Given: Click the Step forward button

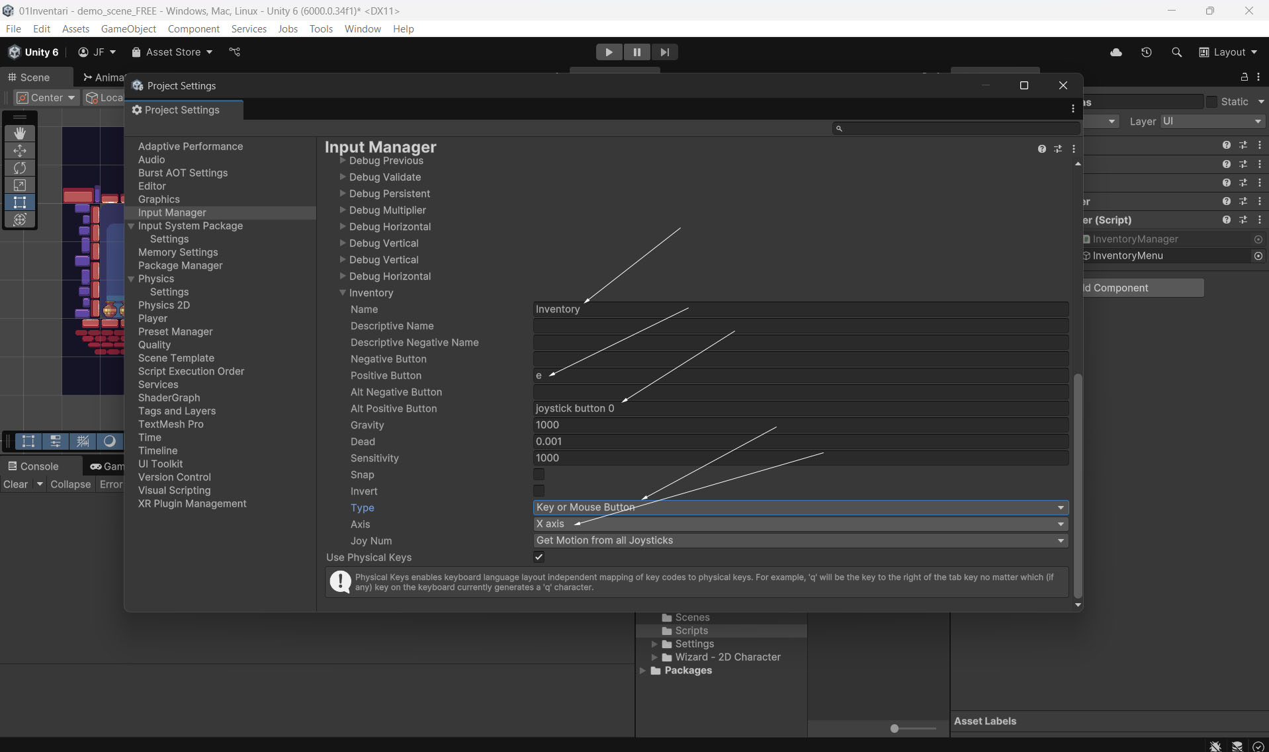Looking at the screenshot, I should pyautogui.click(x=664, y=52).
